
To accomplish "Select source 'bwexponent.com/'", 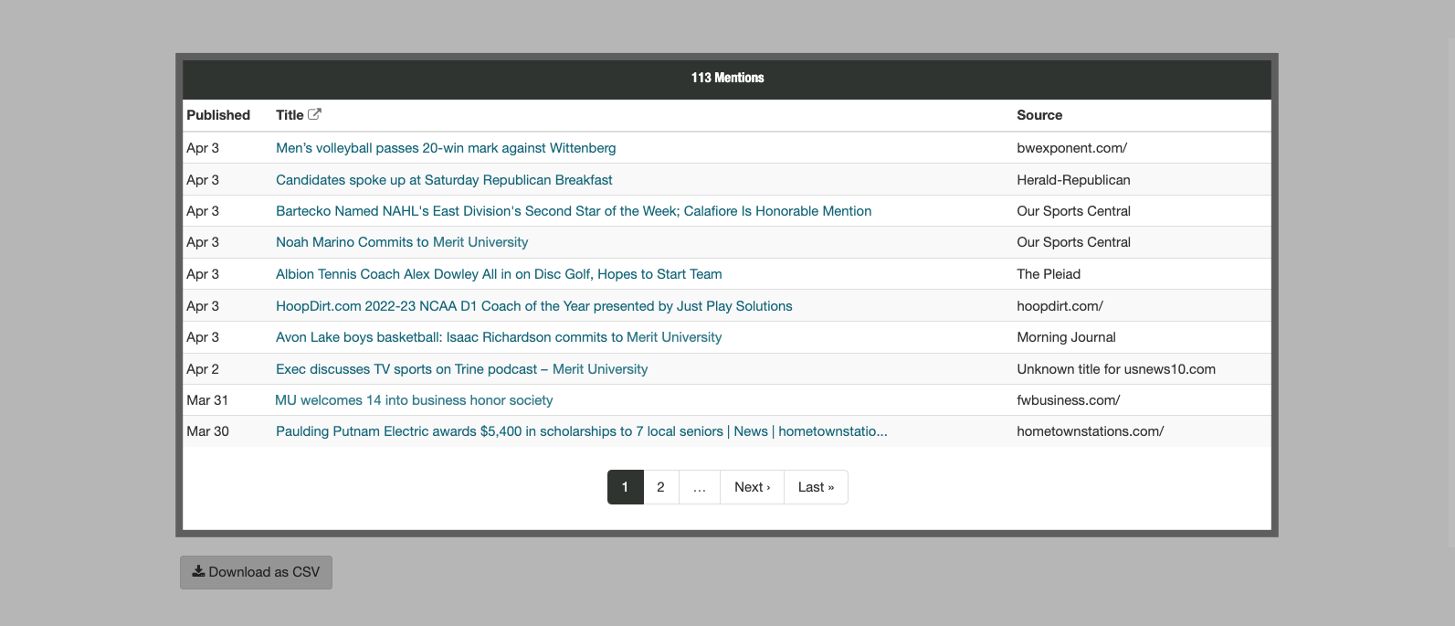I will click(x=1072, y=148).
